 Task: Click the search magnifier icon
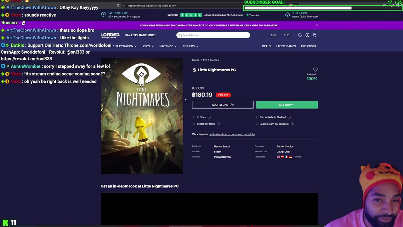tap(180, 35)
